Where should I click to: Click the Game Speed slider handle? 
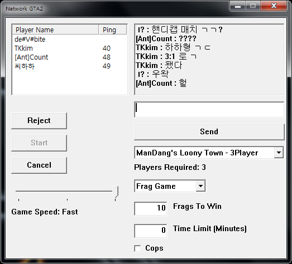[x=116, y=192]
